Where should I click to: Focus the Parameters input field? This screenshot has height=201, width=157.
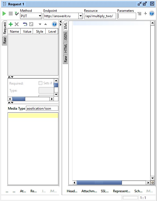(127, 16)
